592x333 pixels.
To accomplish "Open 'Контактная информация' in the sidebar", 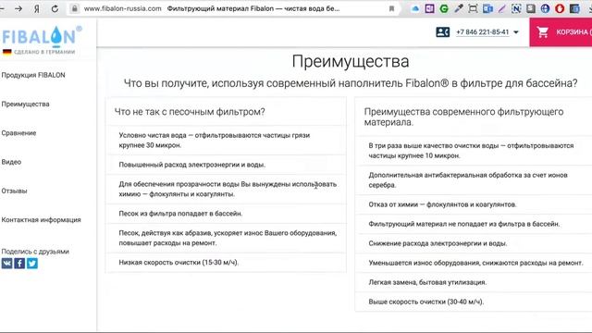I will pyautogui.click(x=41, y=220).
